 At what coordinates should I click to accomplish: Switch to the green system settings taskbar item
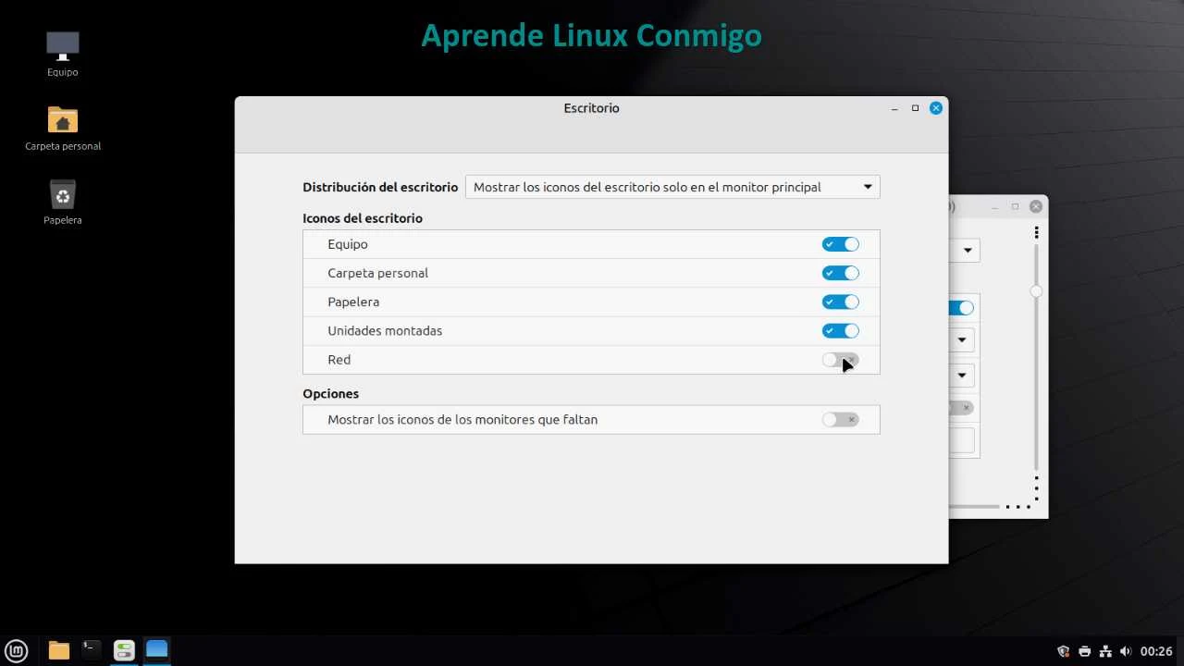(x=124, y=650)
